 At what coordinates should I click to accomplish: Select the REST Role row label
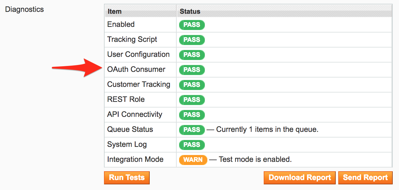point(126,99)
